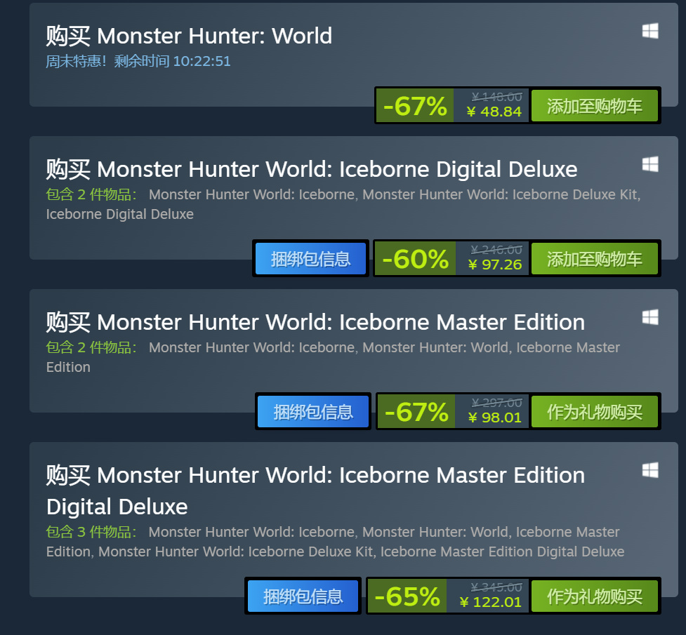686x635 pixels.
Task: Click Windows icon on Iceborne Digital Deluxe box
Action: click(649, 164)
